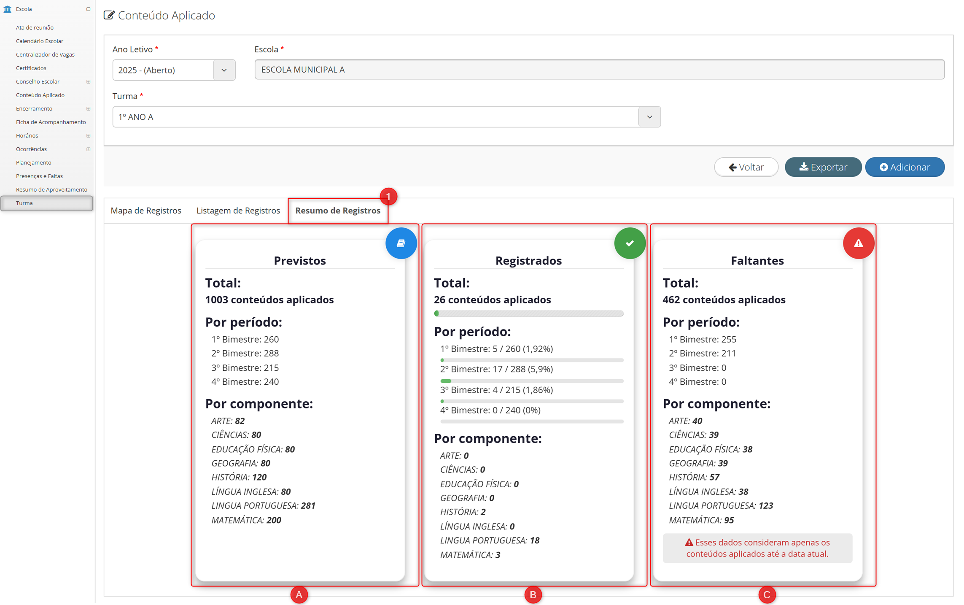Click the red warning icon on Faltantes card
The width and height of the screenshot is (964, 605).
coord(859,243)
